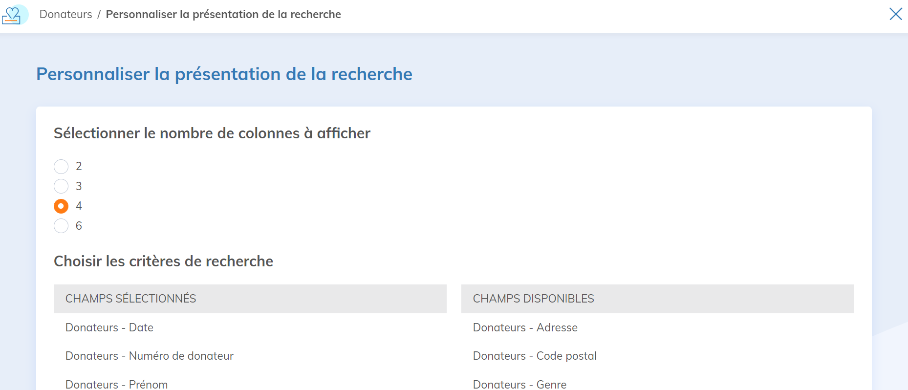Click the blue page heading text
Screen dimensions: 908x390
tap(224, 74)
